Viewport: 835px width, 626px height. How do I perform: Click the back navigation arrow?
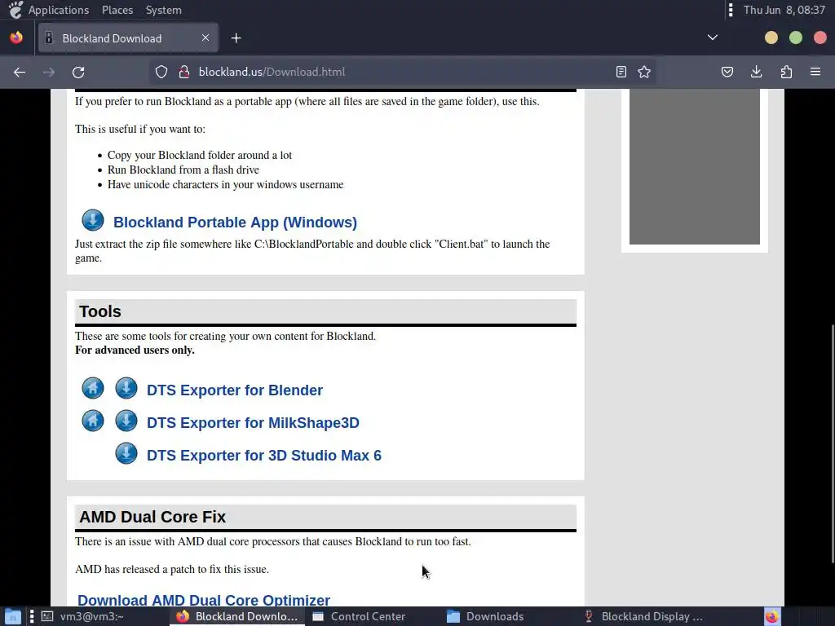pos(20,72)
